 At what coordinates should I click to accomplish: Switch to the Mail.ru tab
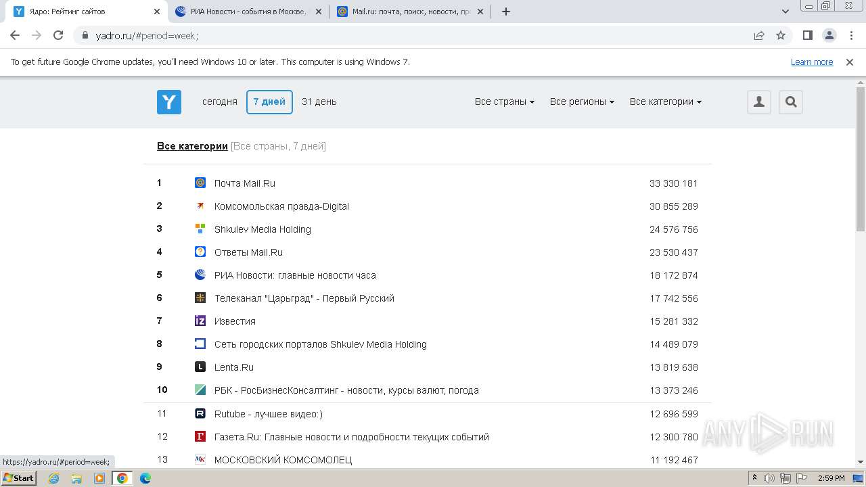pyautogui.click(x=410, y=11)
